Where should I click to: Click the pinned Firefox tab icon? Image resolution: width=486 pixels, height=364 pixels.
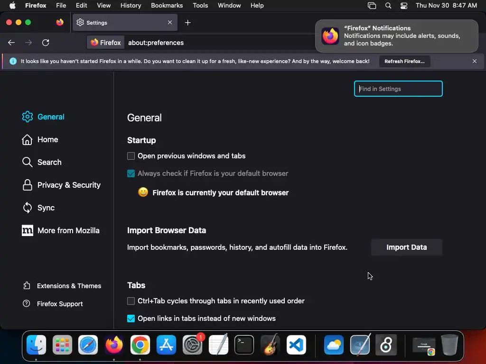[x=60, y=22]
